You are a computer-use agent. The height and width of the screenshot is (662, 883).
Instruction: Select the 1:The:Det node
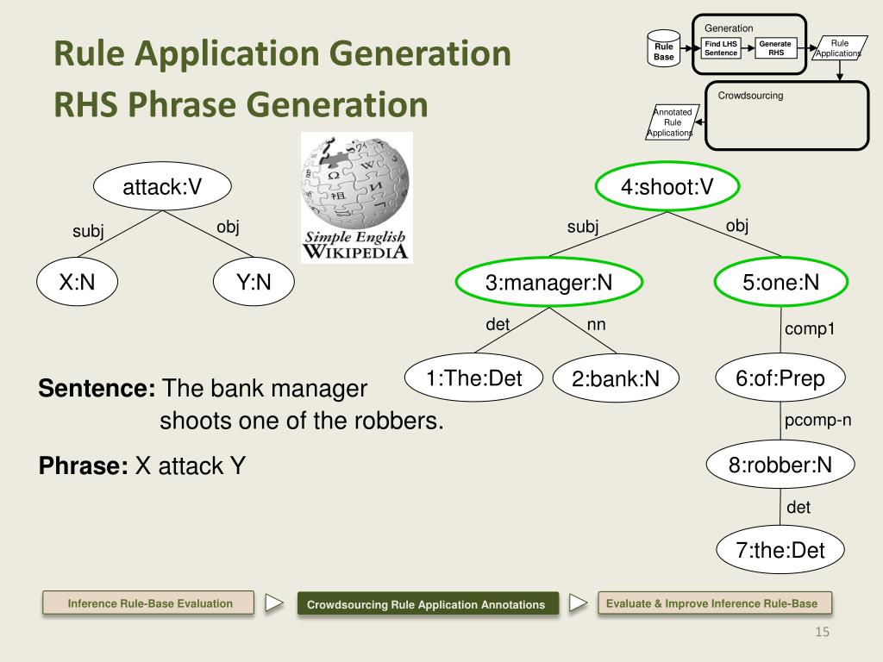(x=473, y=378)
